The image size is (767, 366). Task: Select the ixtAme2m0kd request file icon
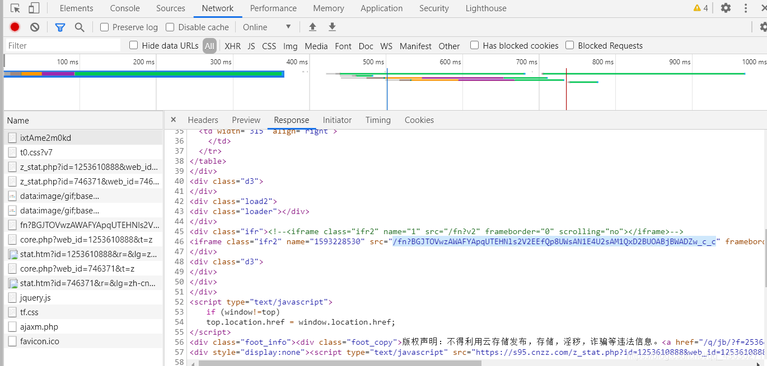12,138
